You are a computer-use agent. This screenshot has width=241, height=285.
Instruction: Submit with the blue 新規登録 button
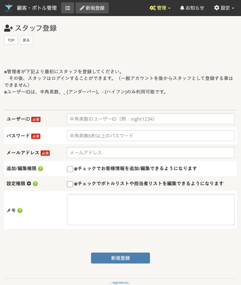click(x=120, y=258)
